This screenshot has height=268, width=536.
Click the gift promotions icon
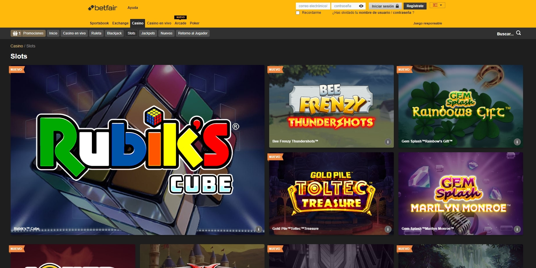pos(15,33)
